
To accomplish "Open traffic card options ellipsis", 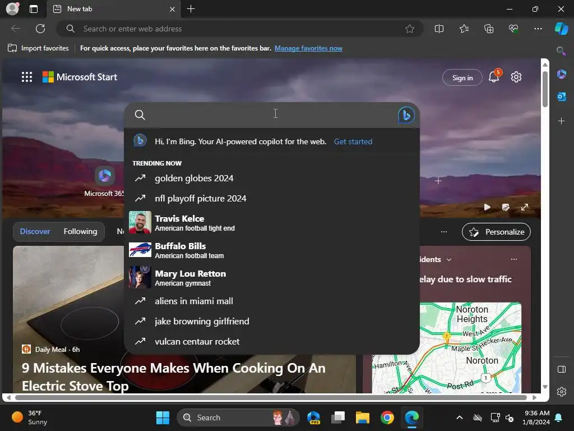I will [514, 259].
